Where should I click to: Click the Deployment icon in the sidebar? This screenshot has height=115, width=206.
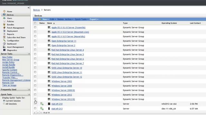coord(4,31)
